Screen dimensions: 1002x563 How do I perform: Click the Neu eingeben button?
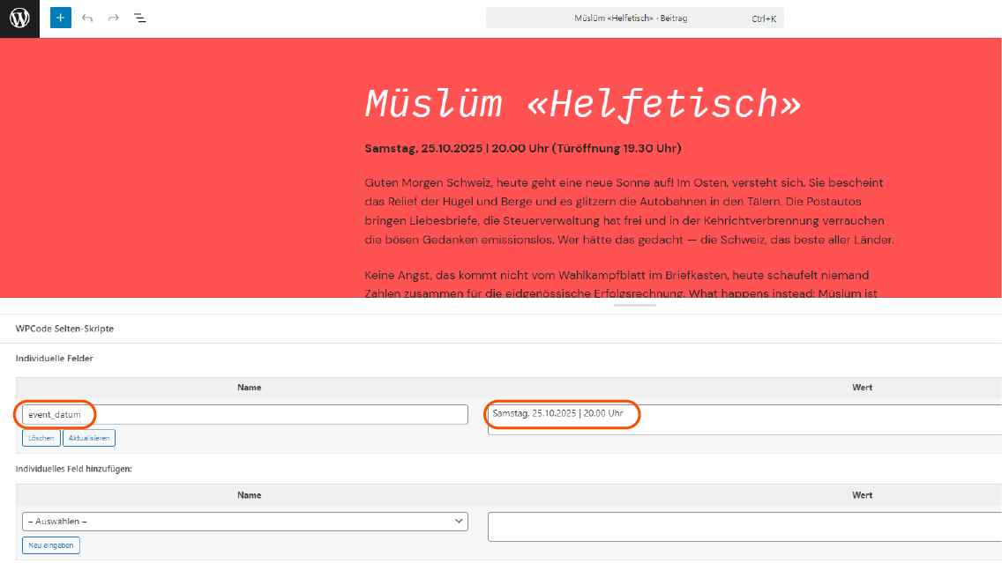[51, 545]
